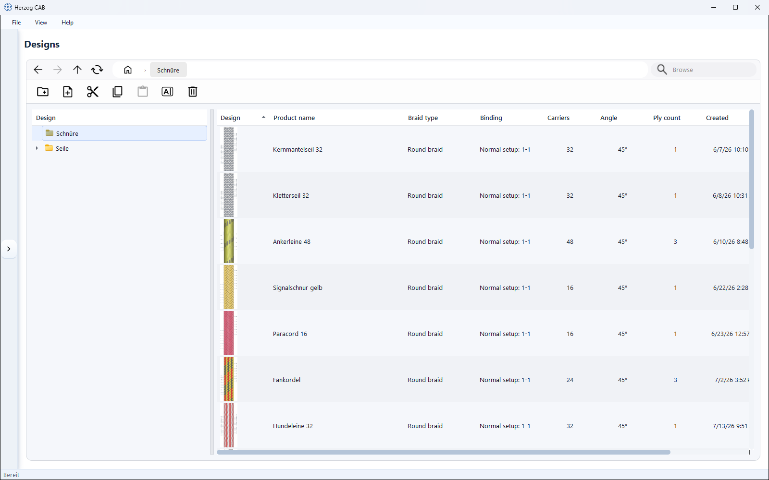Select the Ankerleine 48 product name
The height and width of the screenshot is (480, 769).
tap(292, 241)
